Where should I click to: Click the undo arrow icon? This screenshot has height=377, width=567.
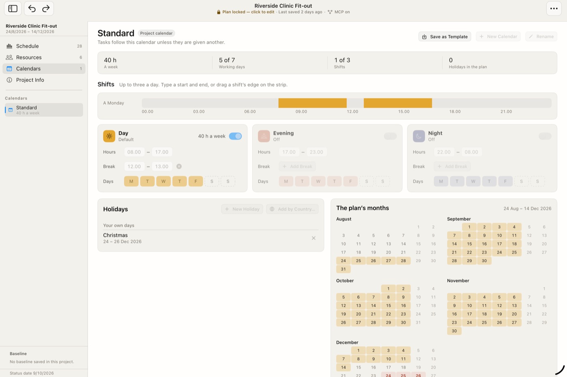[x=32, y=9]
